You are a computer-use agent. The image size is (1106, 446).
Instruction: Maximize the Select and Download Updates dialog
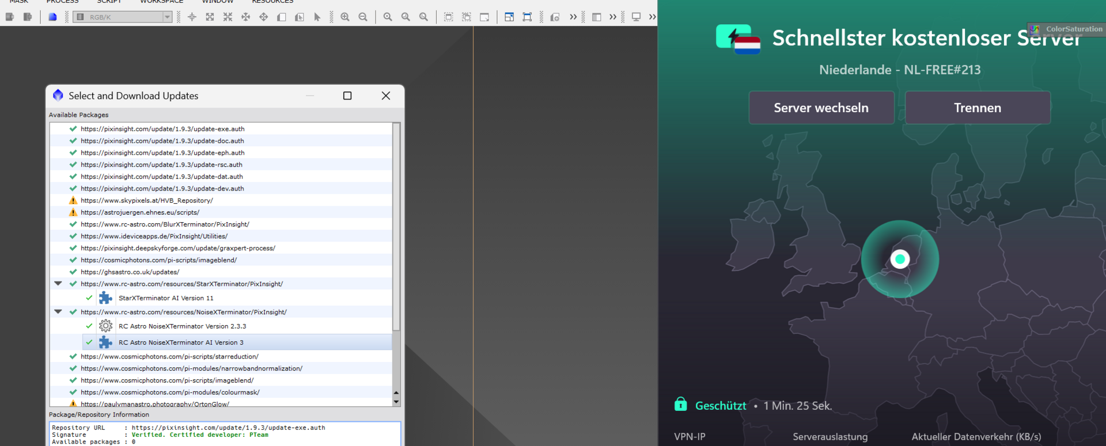pos(347,96)
